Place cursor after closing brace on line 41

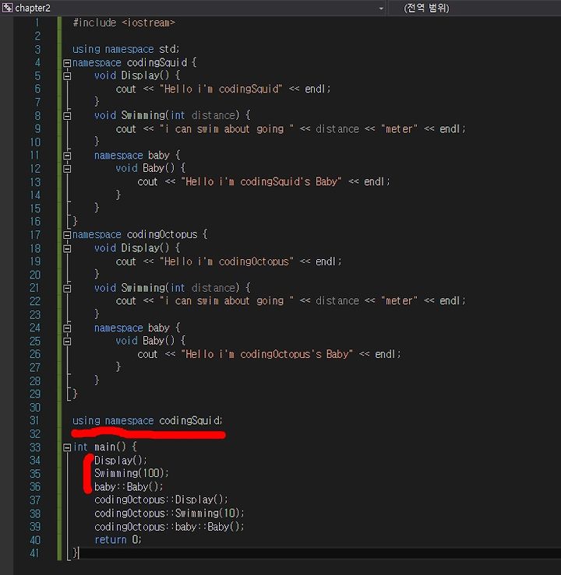tap(79, 553)
